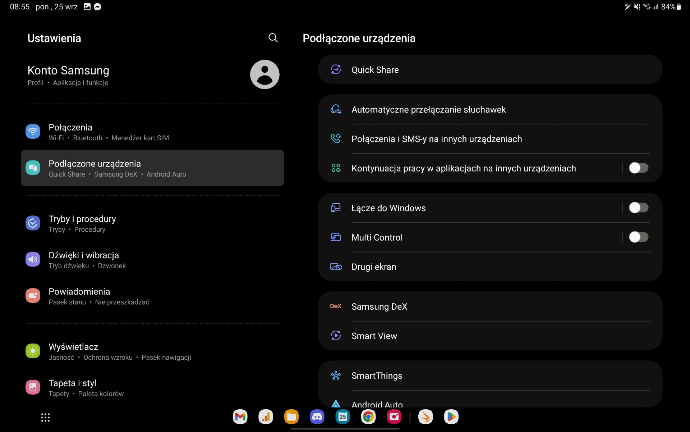Tap the Tapeta i styl icon

point(33,387)
